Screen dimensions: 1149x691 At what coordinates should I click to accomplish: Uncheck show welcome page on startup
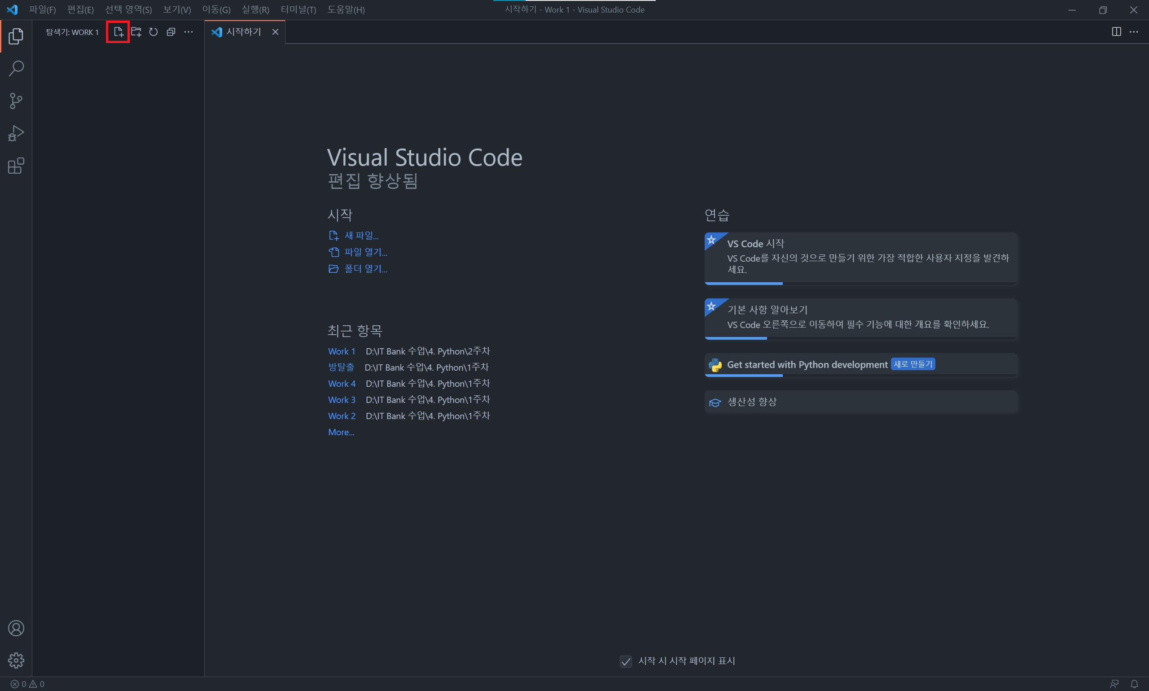click(x=626, y=661)
